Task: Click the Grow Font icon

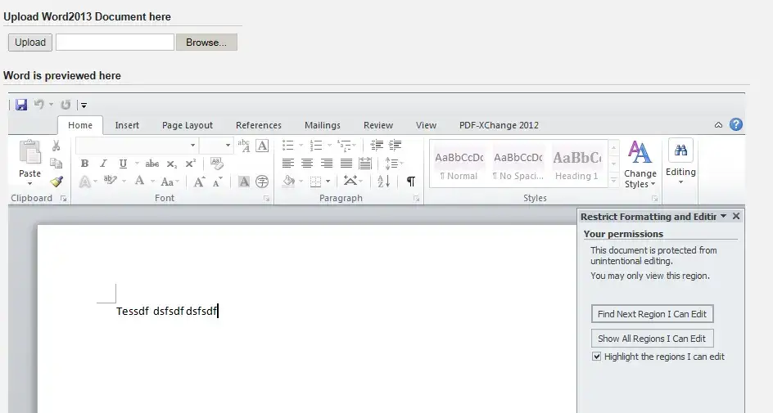Action: (199, 182)
